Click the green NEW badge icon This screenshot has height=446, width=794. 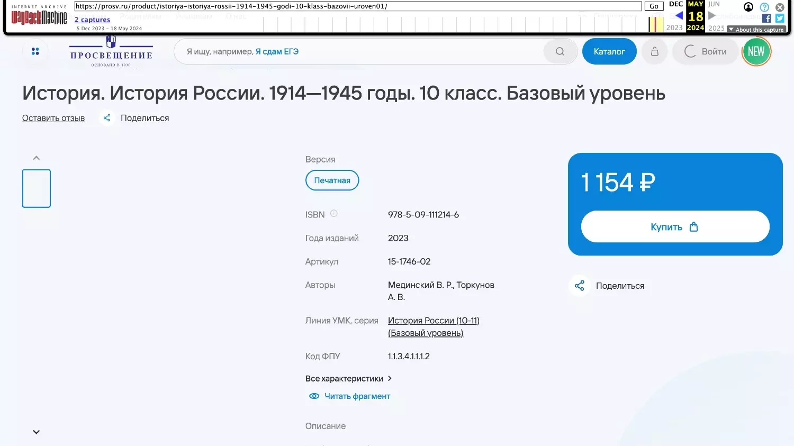pos(756,51)
